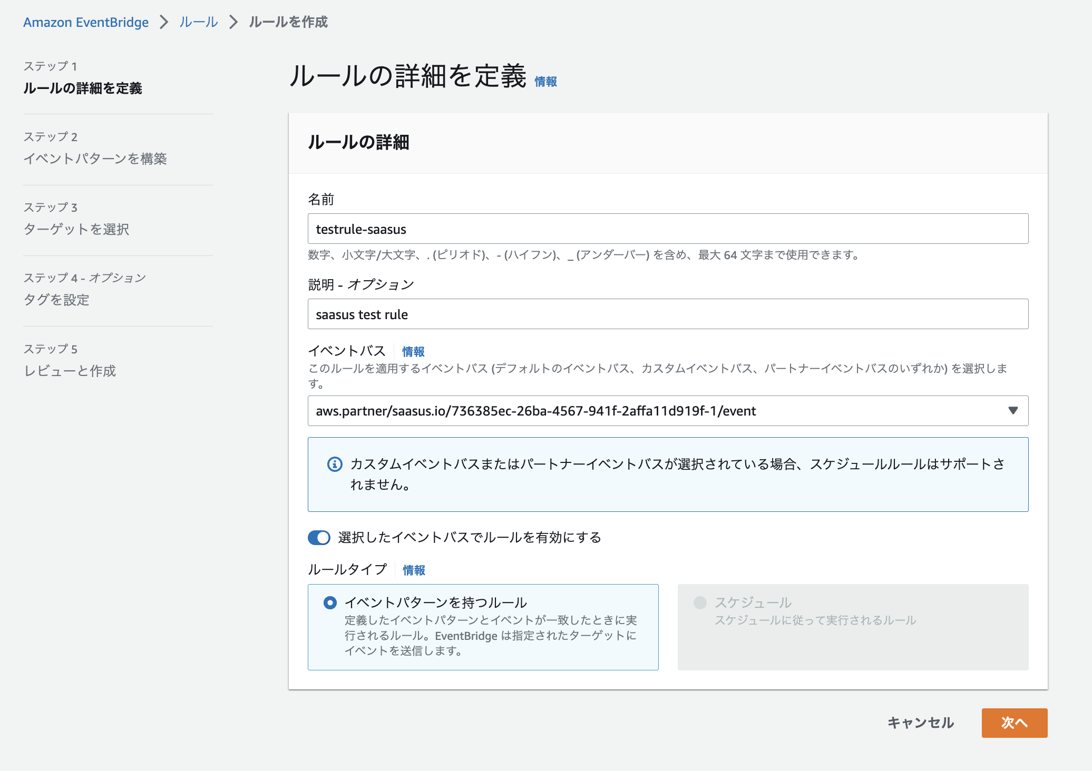Viewport: 1092px width, 771px height.
Task: Go to ルール breadcrumb link
Action: [198, 22]
